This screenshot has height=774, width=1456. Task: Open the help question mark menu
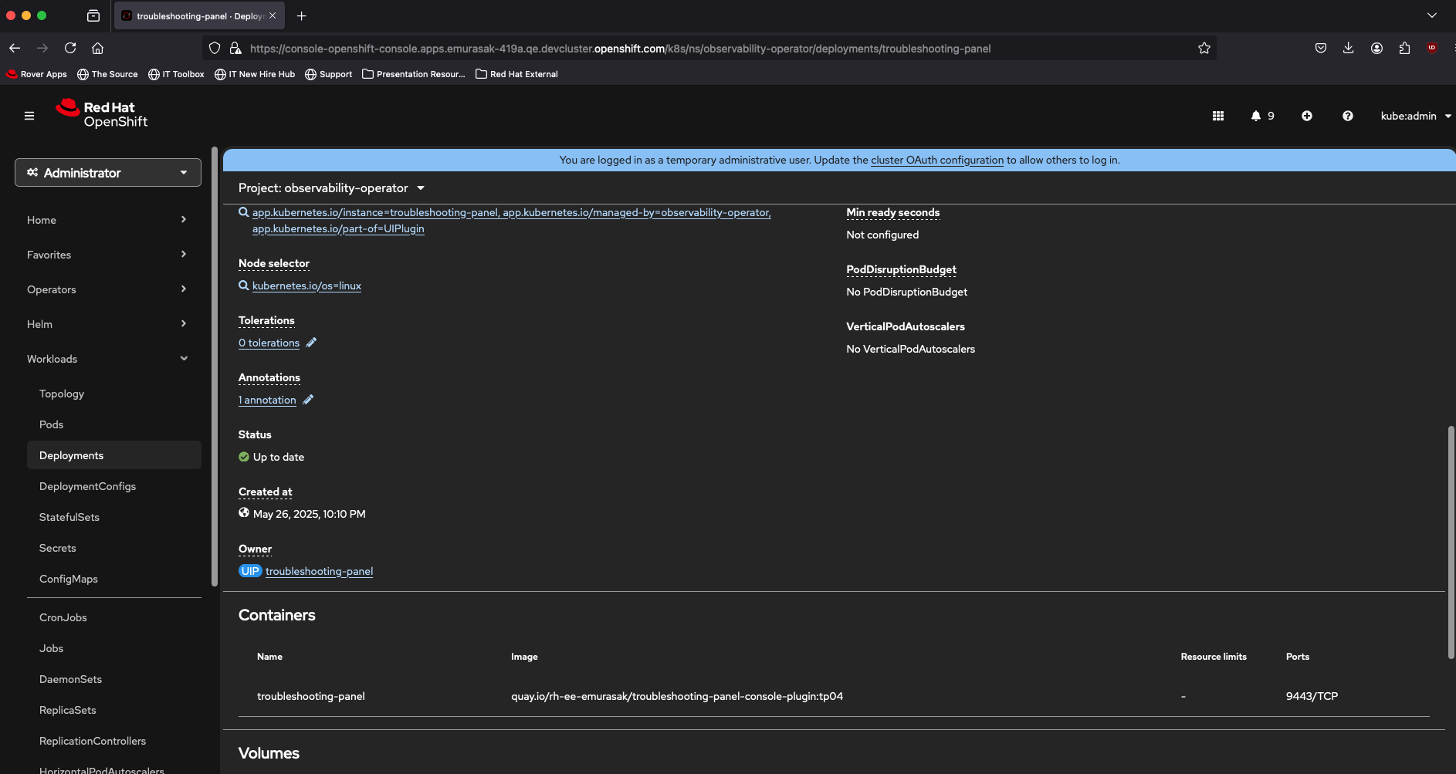pos(1348,116)
